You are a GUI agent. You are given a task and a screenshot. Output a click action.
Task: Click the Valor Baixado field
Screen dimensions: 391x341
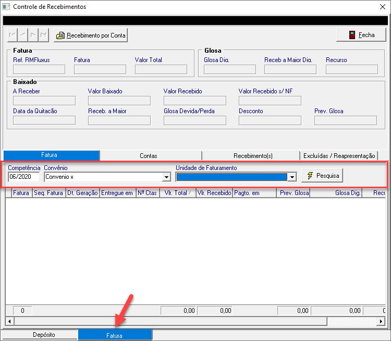point(119,101)
